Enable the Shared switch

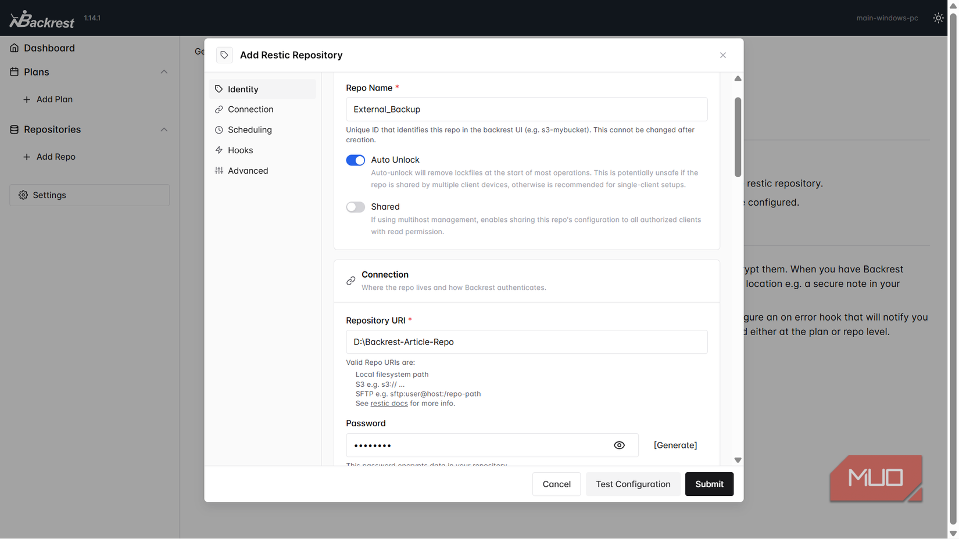click(x=356, y=207)
